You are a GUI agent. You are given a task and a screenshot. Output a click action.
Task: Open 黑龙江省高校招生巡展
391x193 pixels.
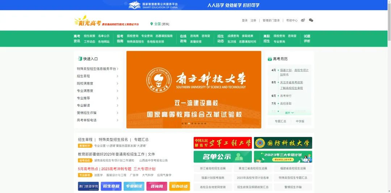pyautogui.click(x=253, y=168)
